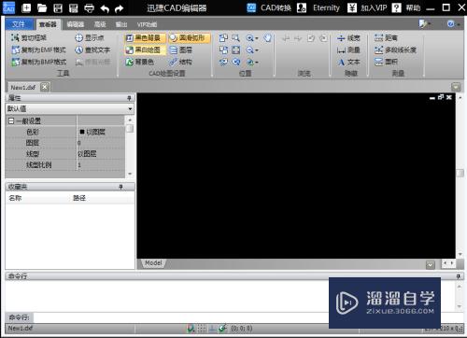Screen dimensions: 467x338
Task: Switch to the 编辑器 editor tab
Action: pos(76,24)
